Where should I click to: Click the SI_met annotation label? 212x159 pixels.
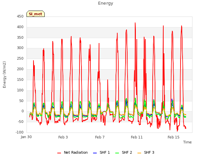(x=35, y=14)
